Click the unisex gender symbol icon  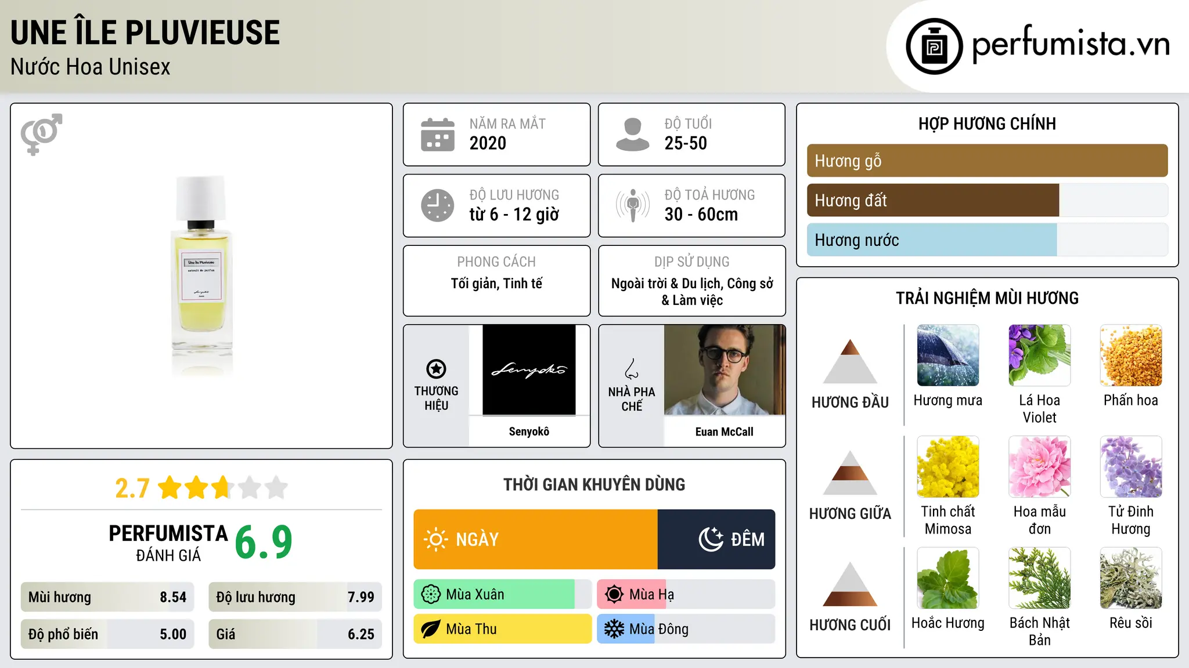click(x=41, y=135)
